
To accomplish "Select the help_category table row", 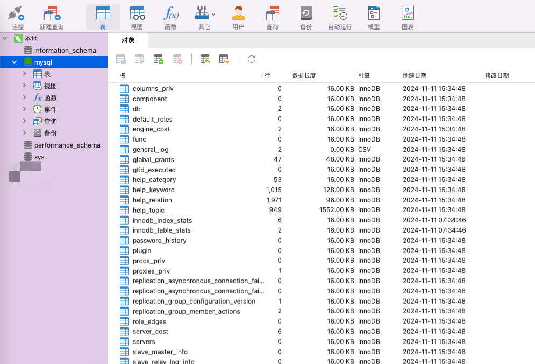I will pyautogui.click(x=322, y=180).
